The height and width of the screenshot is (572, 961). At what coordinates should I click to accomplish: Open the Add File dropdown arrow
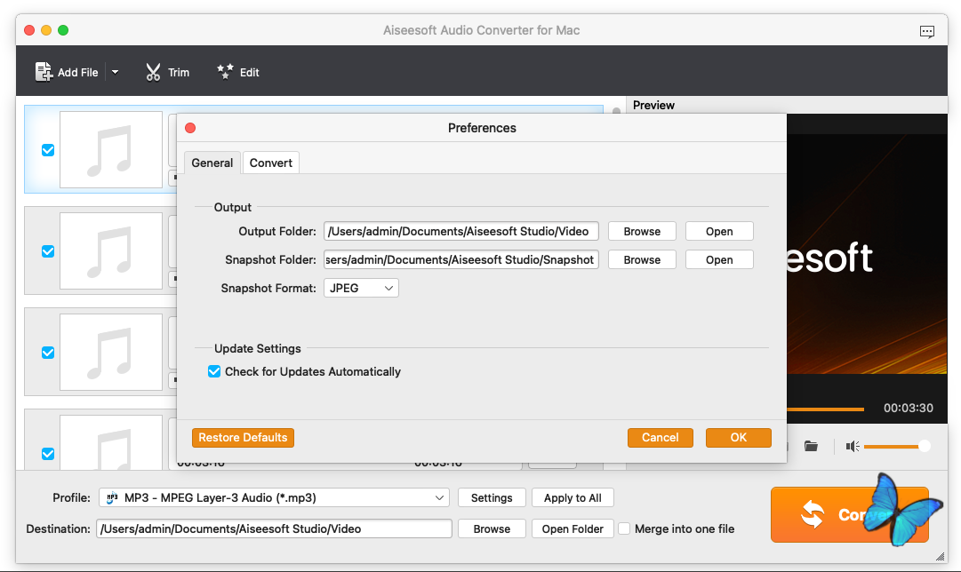[x=115, y=72]
